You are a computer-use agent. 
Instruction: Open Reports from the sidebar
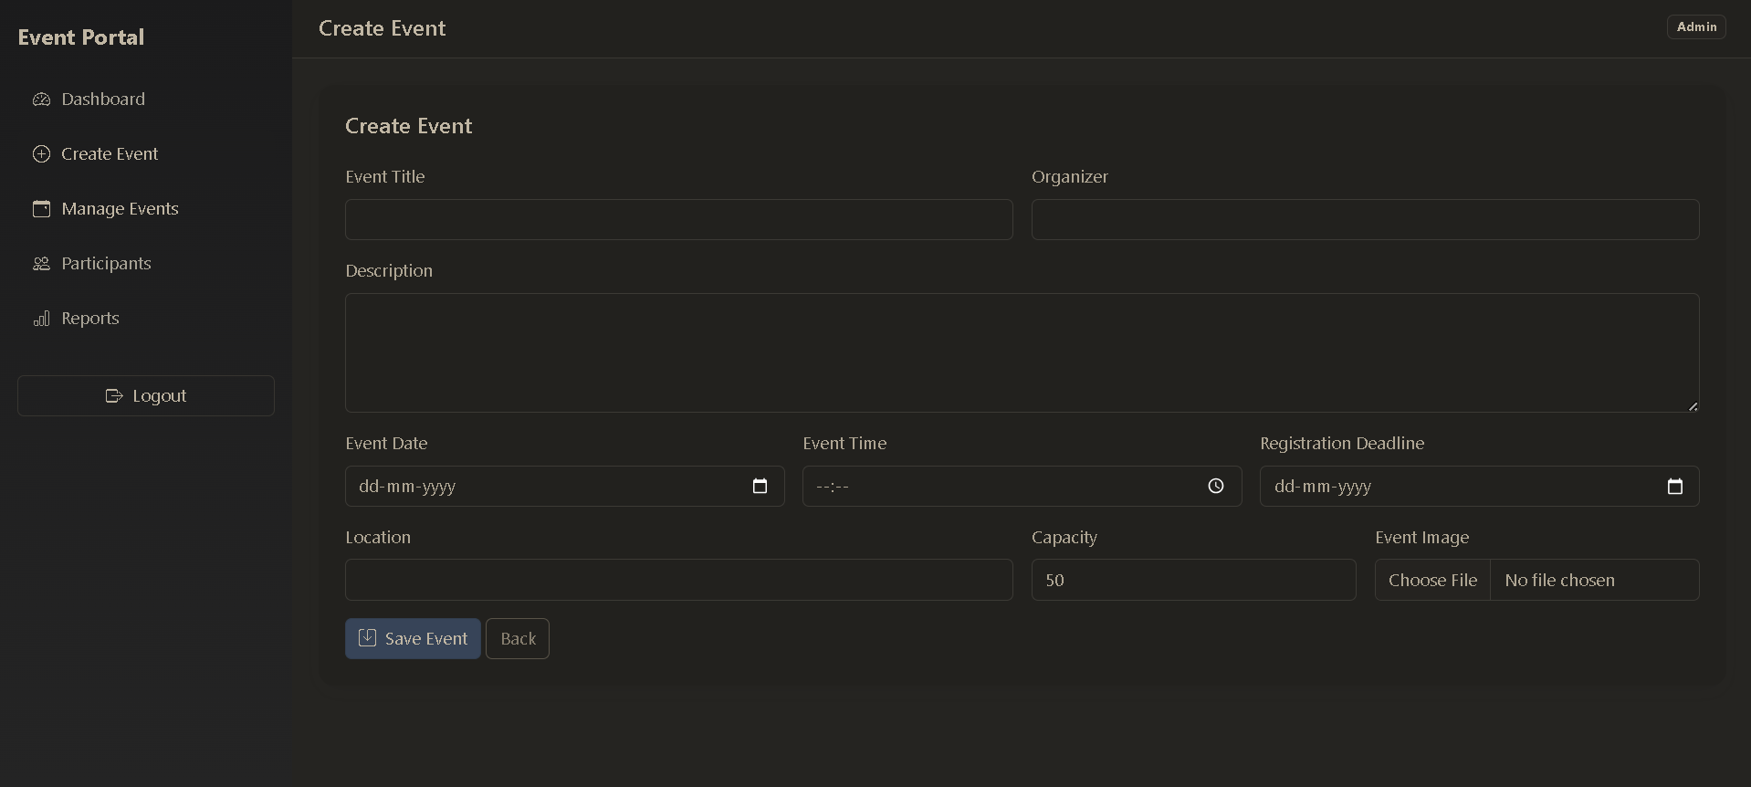(x=146, y=319)
